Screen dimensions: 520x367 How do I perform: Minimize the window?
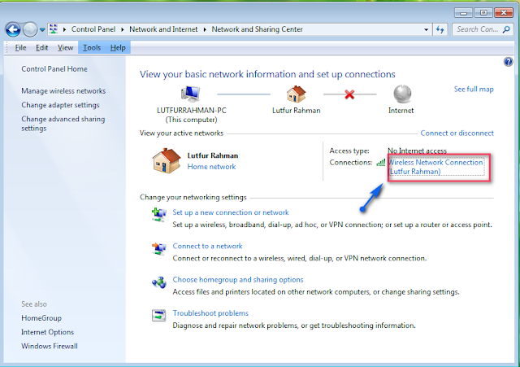464,13
